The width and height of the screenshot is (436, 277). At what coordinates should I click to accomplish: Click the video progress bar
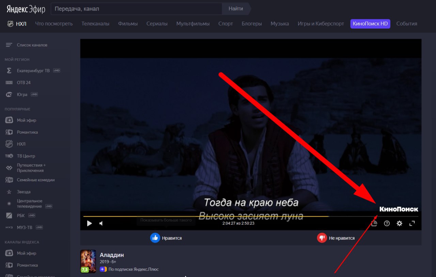click(251, 216)
